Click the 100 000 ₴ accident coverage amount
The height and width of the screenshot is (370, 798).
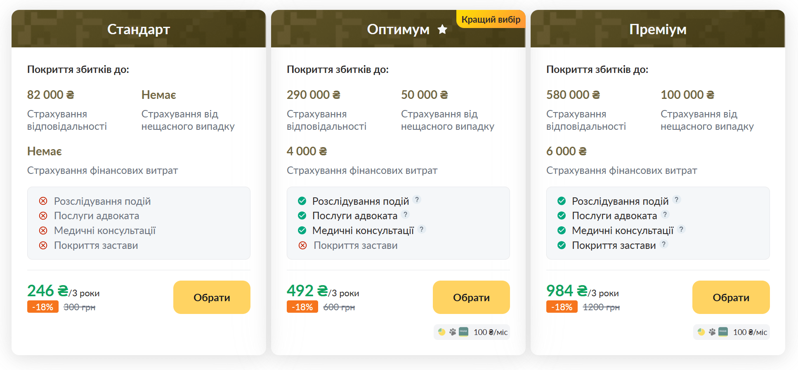tap(687, 95)
